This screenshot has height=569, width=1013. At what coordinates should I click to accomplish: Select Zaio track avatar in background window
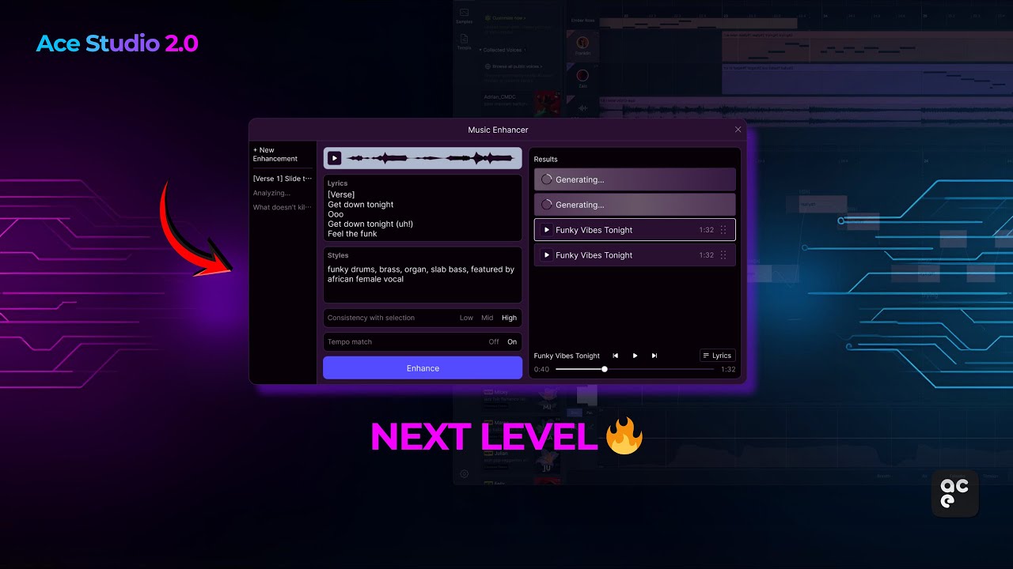(x=582, y=76)
